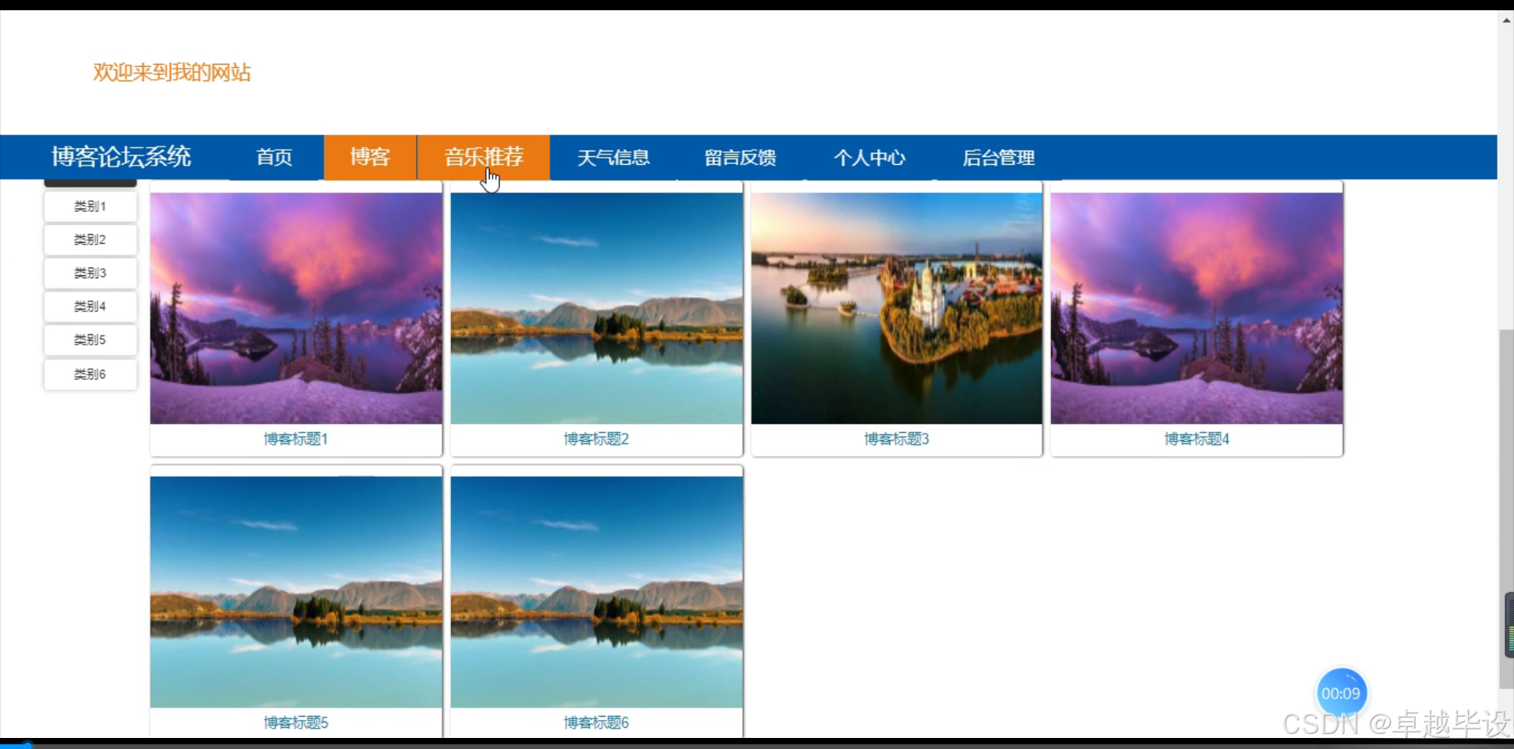Click the 00:09 recording timer bubble

click(1341, 692)
